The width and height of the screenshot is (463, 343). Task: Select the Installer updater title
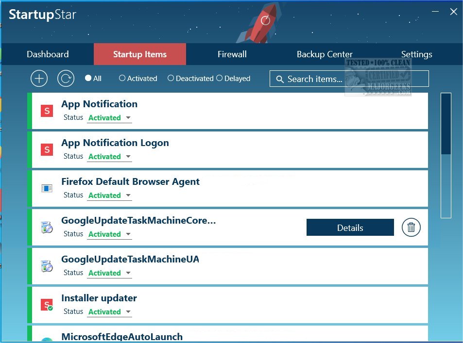[x=99, y=298]
